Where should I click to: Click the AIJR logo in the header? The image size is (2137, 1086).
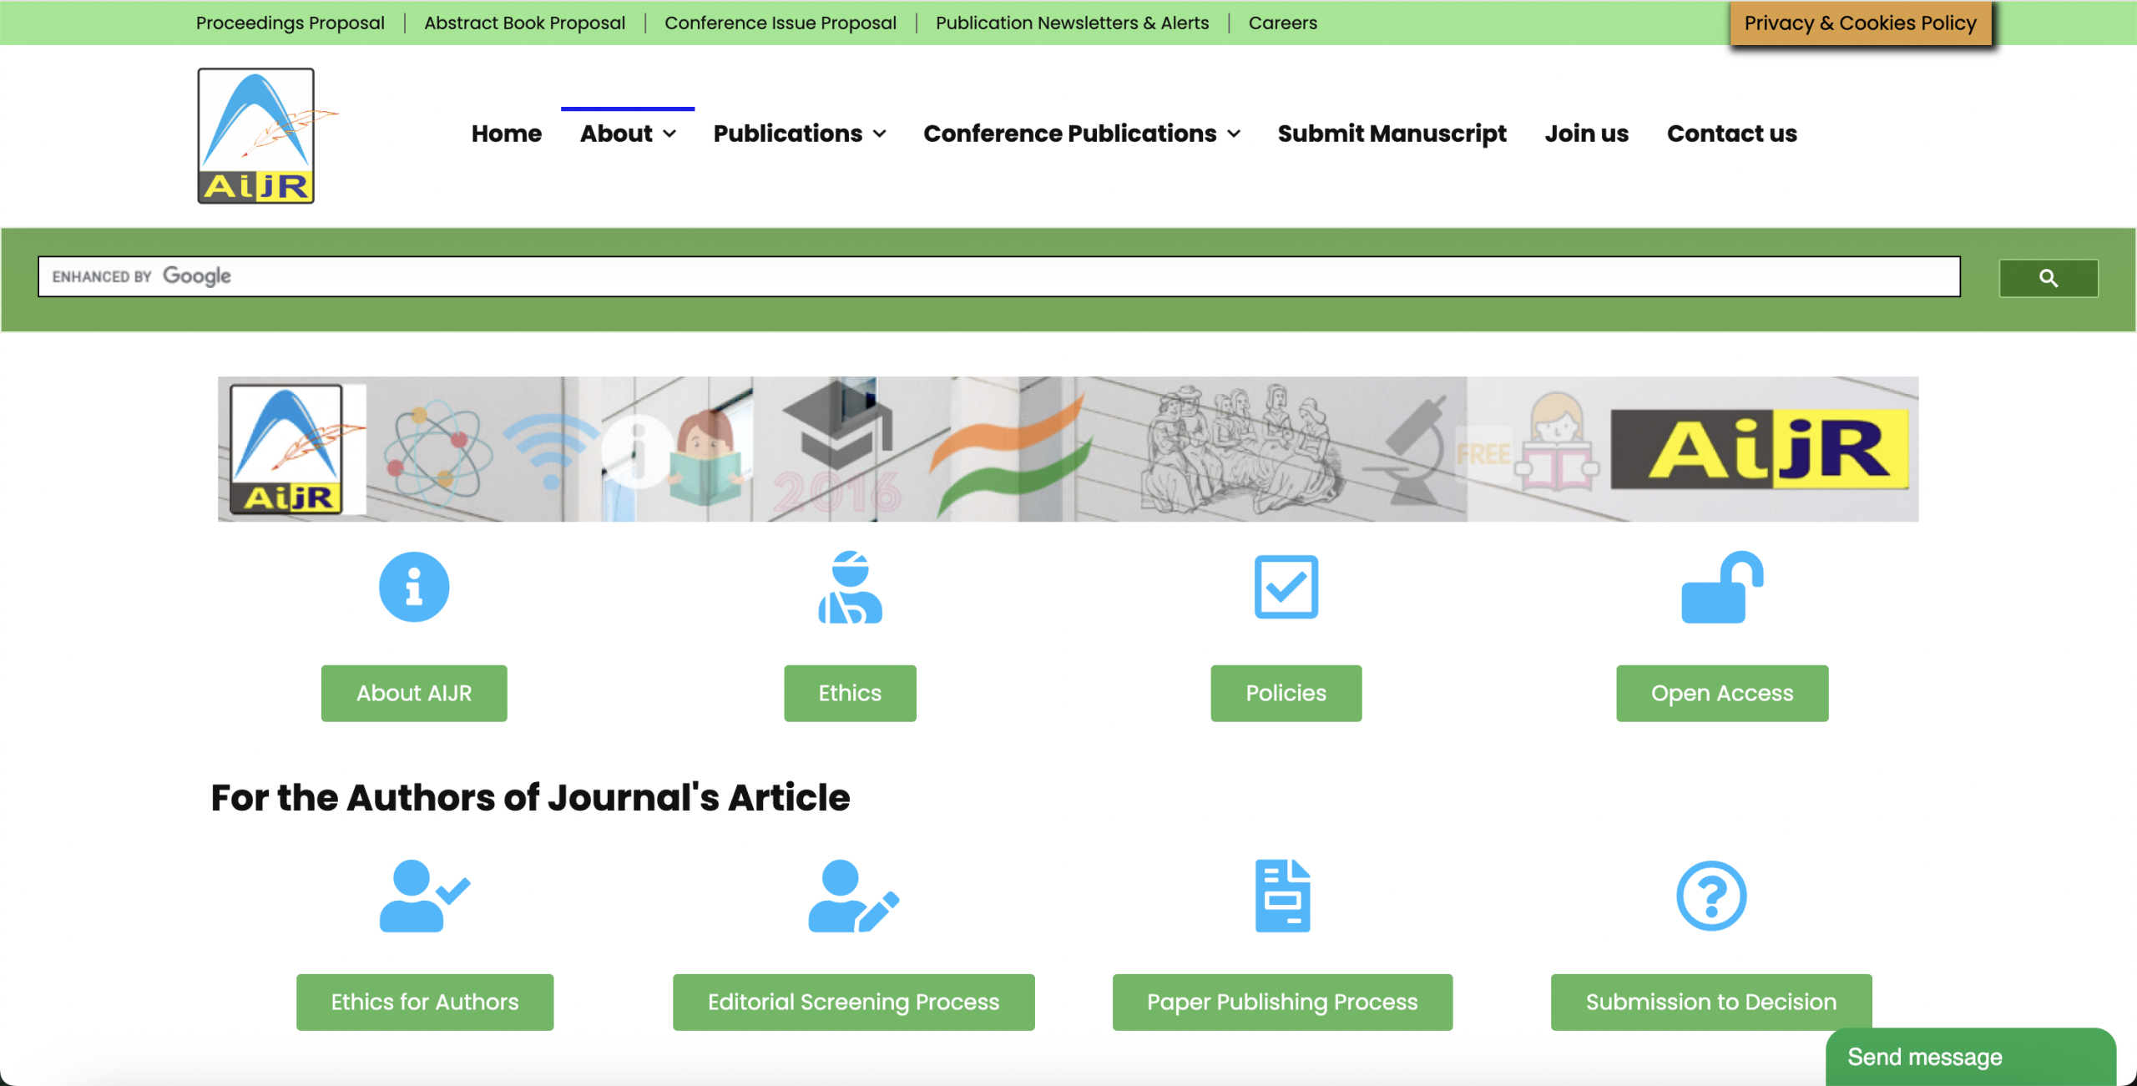point(255,134)
